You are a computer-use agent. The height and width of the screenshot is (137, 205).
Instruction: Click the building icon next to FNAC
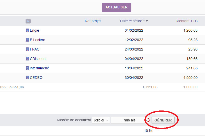point(27,49)
